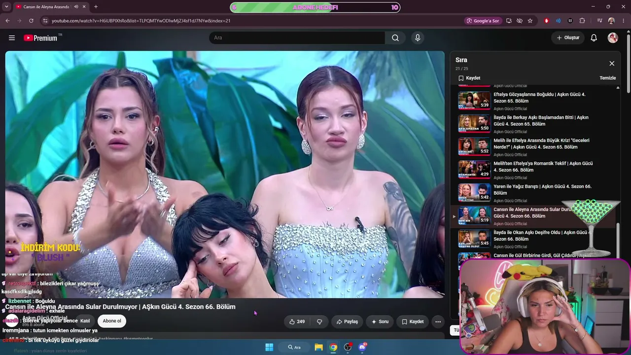Expand the tab search dropdown arrow

click(x=7, y=7)
